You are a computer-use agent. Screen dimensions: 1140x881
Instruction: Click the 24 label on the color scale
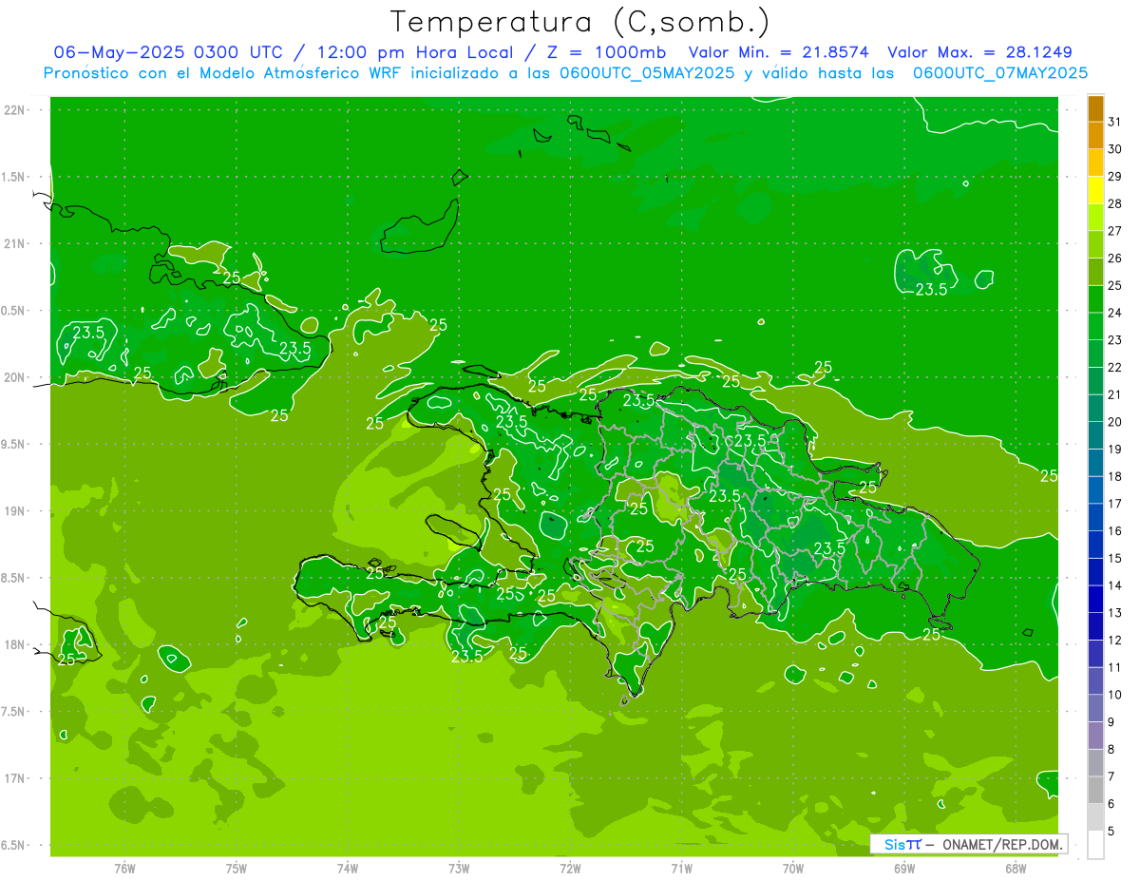click(x=1115, y=313)
